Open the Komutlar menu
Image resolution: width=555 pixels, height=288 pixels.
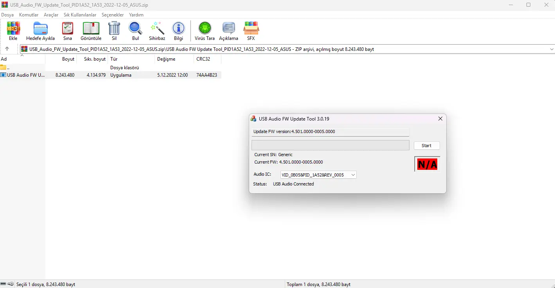pos(29,15)
